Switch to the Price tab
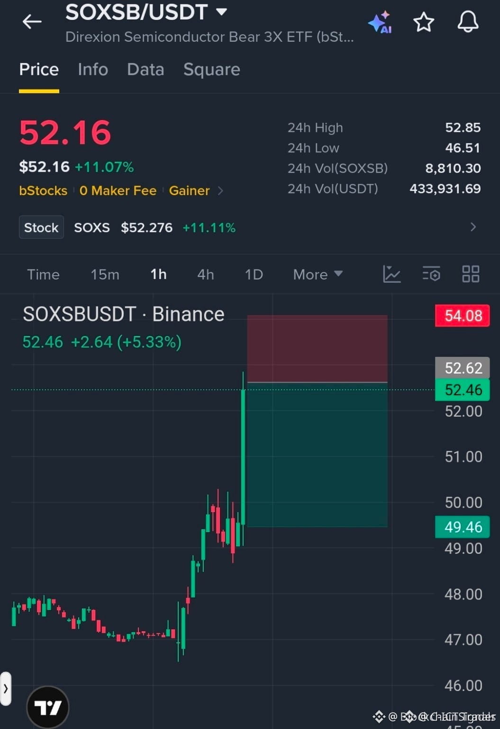 tap(39, 70)
